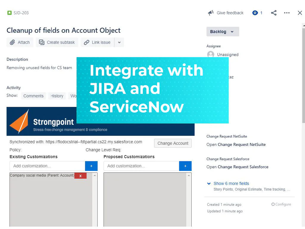Image resolution: width=305 pixels, height=229 pixels.
Task: Click the plus button for Proposed Customizations
Action: pyautogui.click(x=185, y=166)
